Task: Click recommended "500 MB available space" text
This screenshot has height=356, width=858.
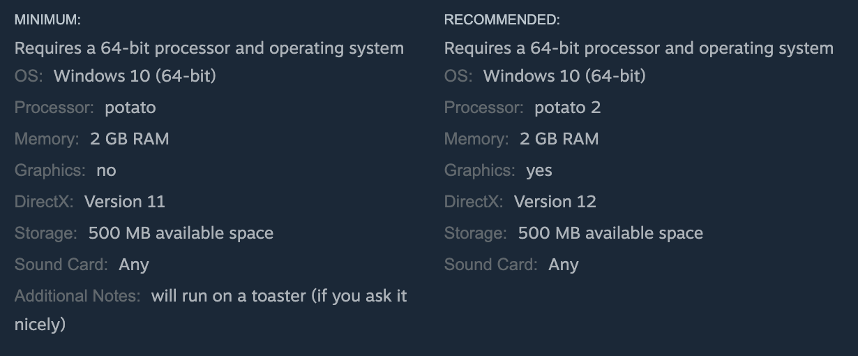Action: 610,233
